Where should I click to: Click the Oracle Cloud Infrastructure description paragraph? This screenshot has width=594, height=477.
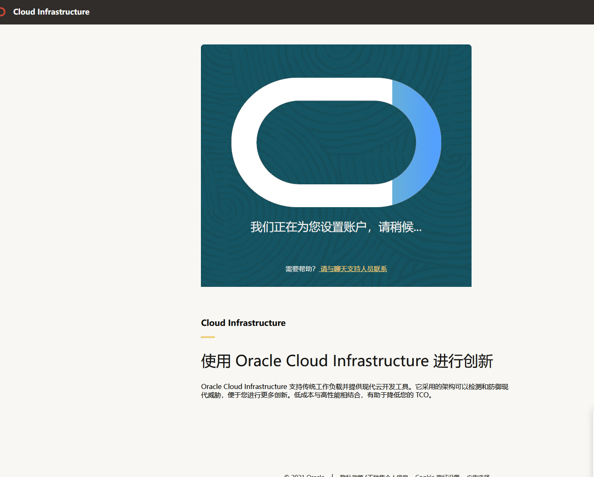click(x=354, y=391)
